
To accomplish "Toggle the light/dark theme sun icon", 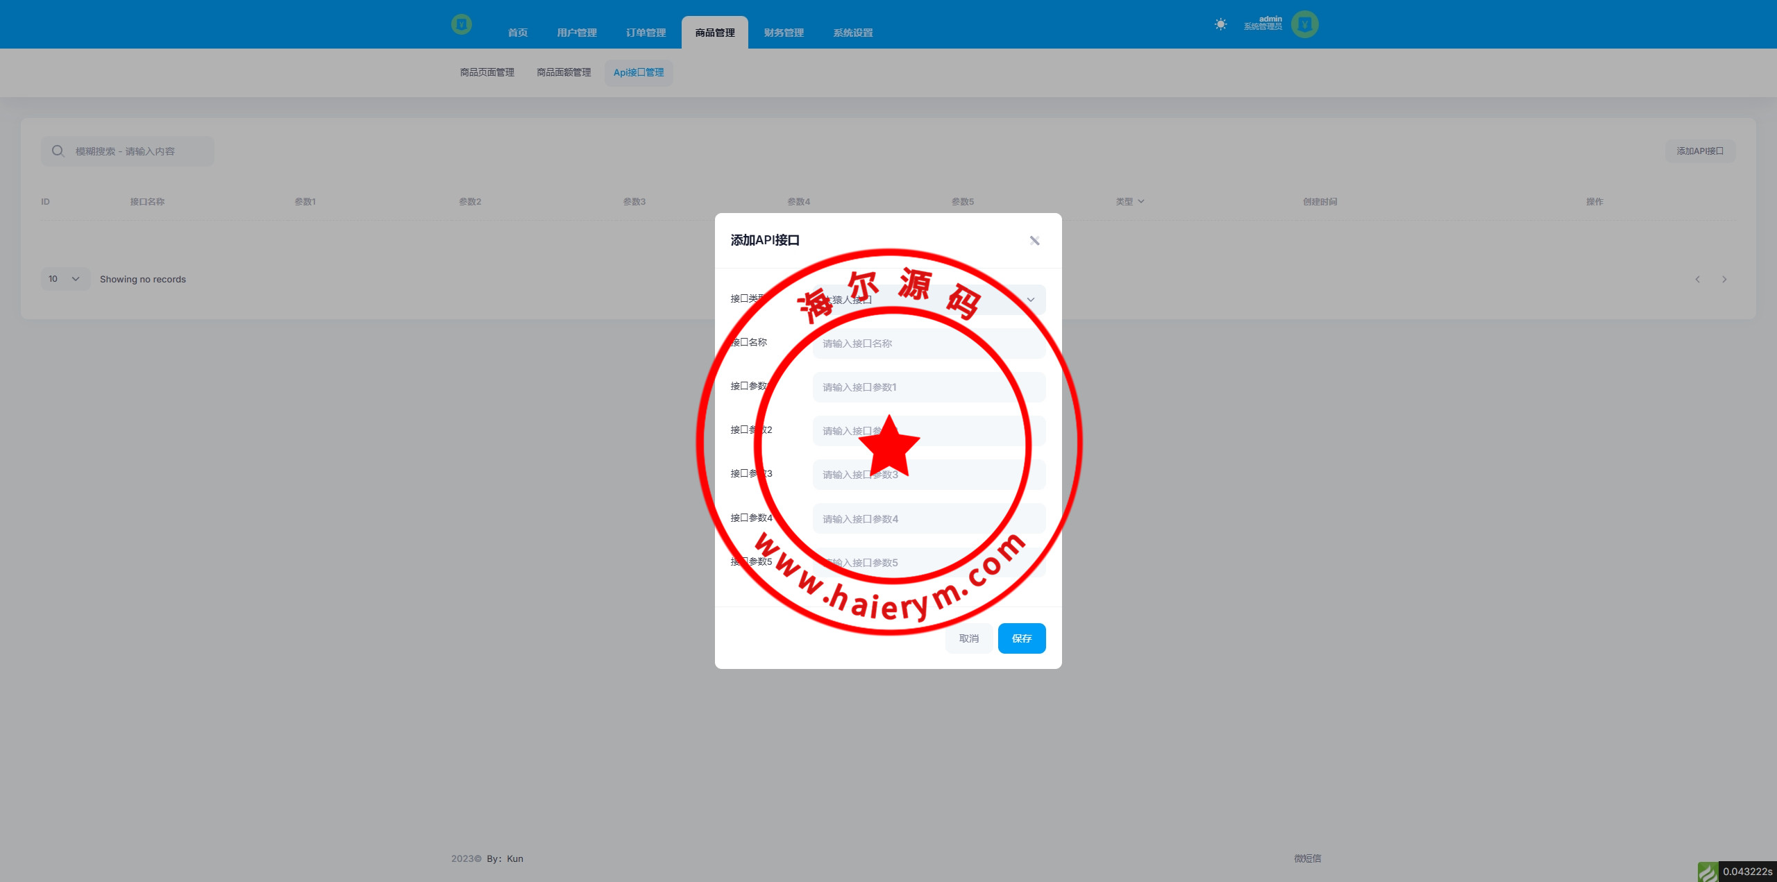I will point(1220,24).
